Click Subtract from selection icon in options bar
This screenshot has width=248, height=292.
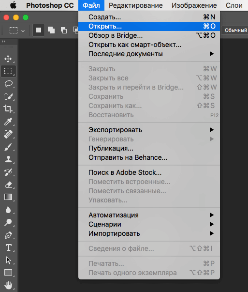pos(64,30)
